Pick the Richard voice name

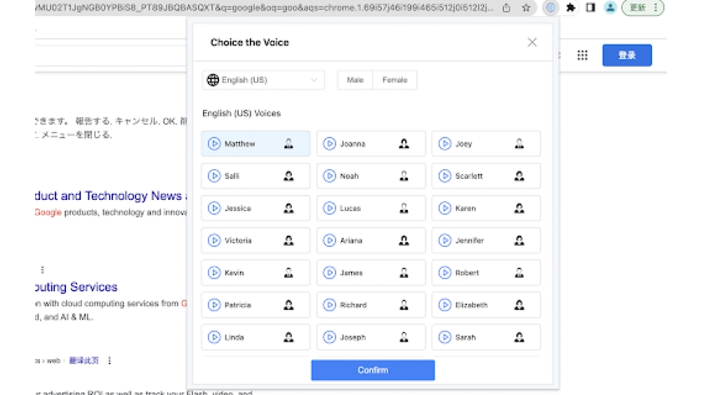point(353,304)
